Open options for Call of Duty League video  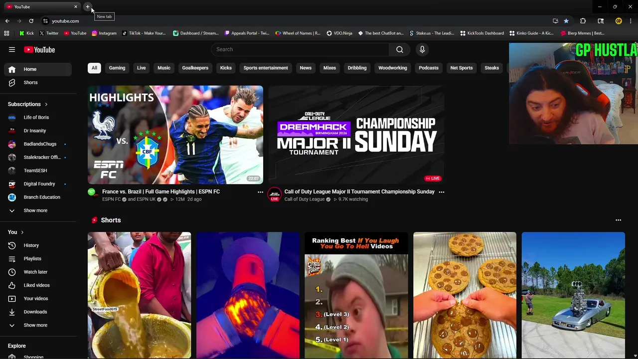[x=441, y=192]
